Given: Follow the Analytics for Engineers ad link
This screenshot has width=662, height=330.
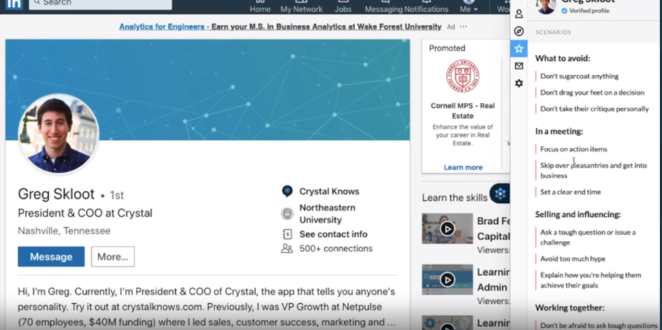Looking at the screenshot, I should pos(280,27).
